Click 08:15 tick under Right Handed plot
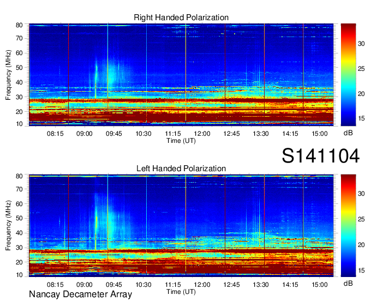The width and height of the screenshot is (371, 301). pyautogui.click(x=55, y=134)
